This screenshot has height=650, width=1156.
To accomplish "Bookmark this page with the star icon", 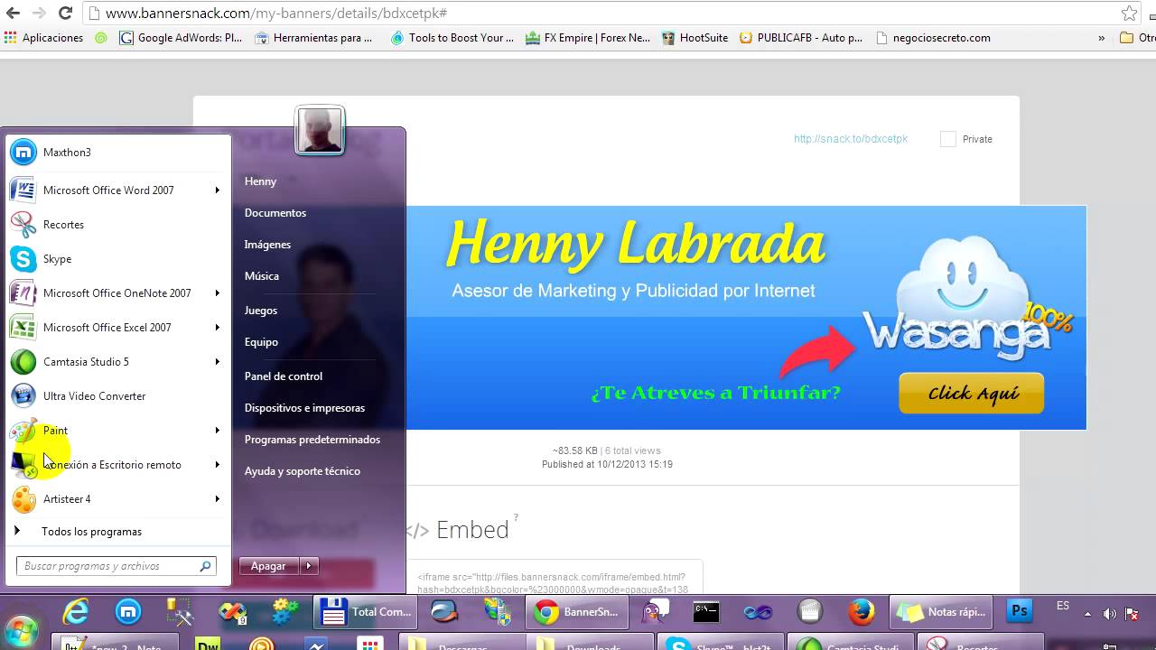I will (x=1129, y=13).
